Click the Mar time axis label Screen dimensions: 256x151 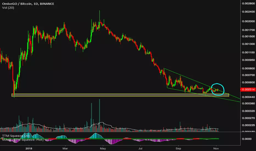coord(65,148)
